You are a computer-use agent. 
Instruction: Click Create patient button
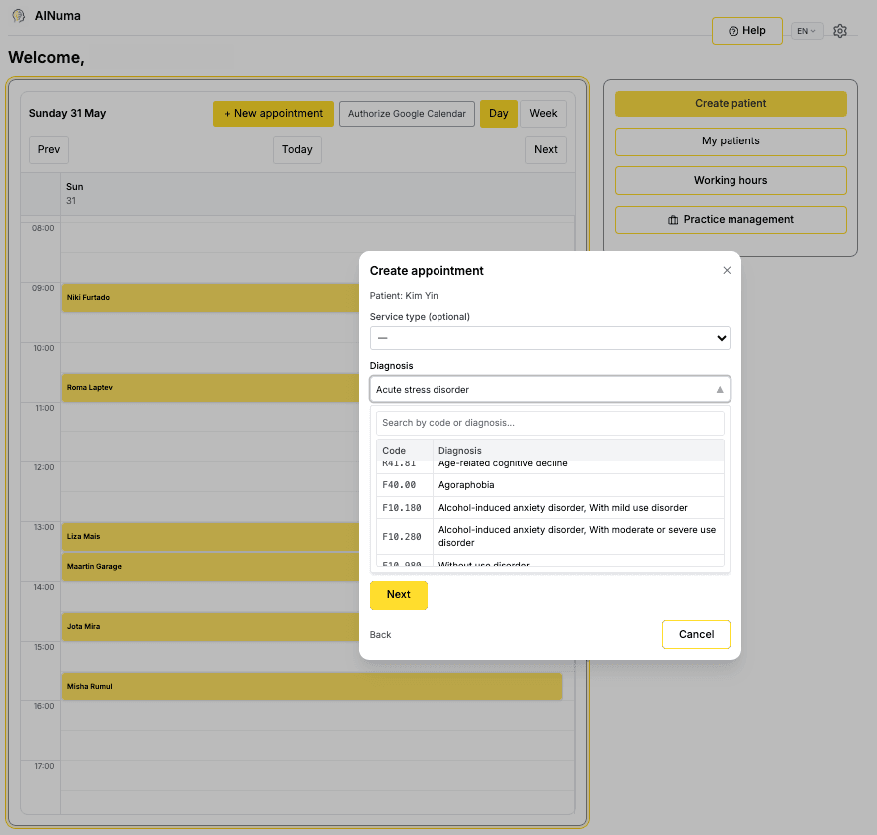pos(731,104)
